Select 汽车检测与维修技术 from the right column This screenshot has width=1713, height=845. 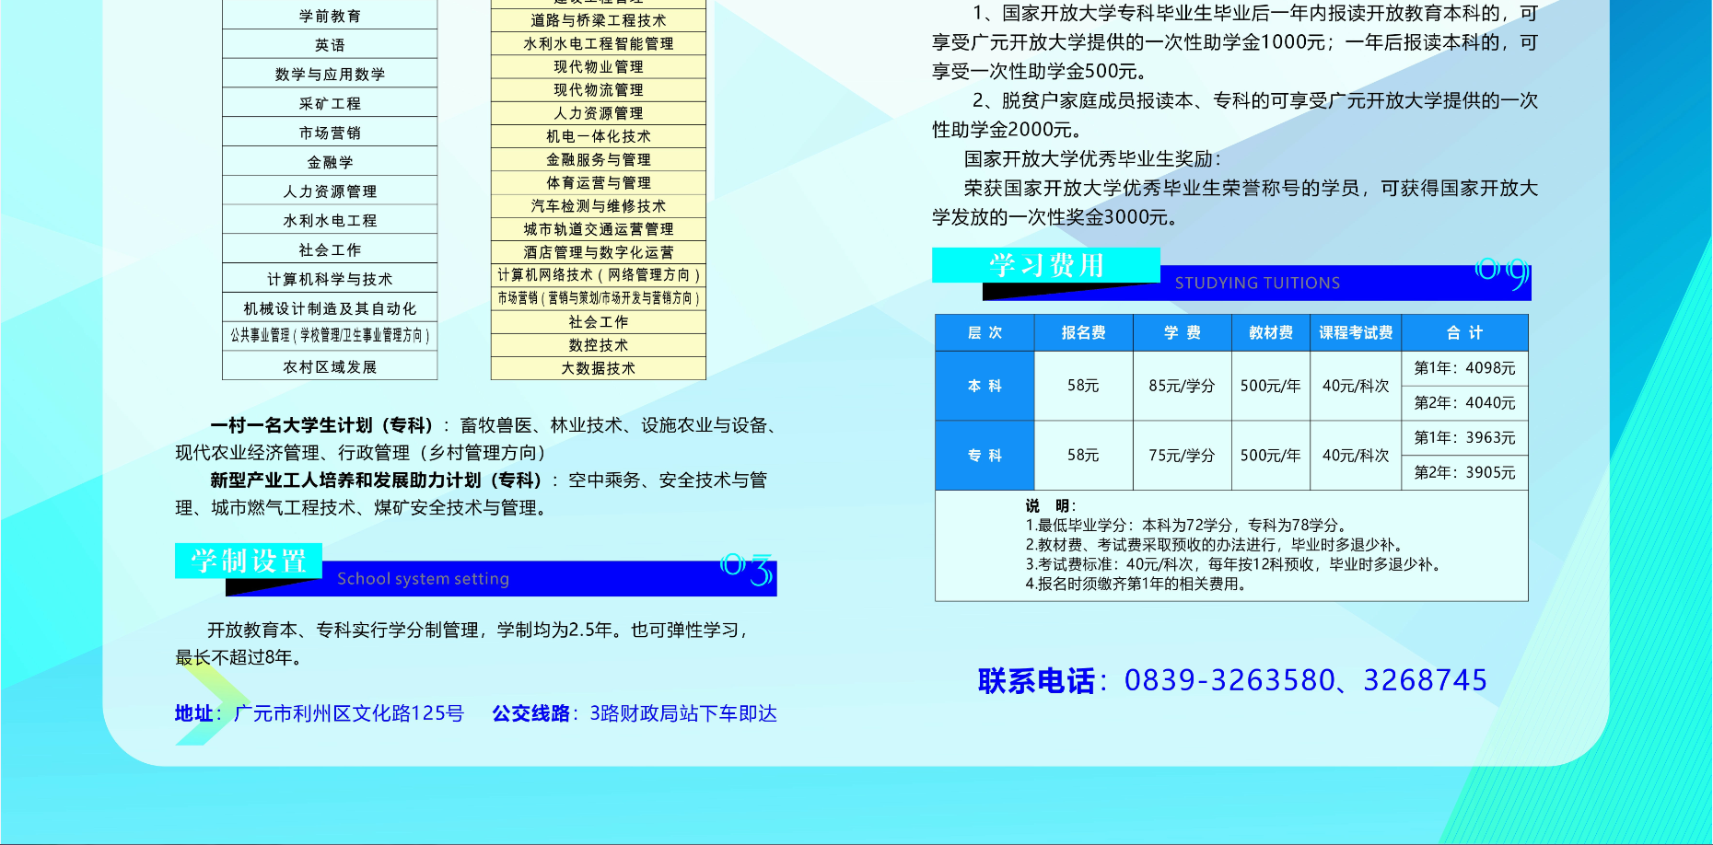click(x=599, y=206)
